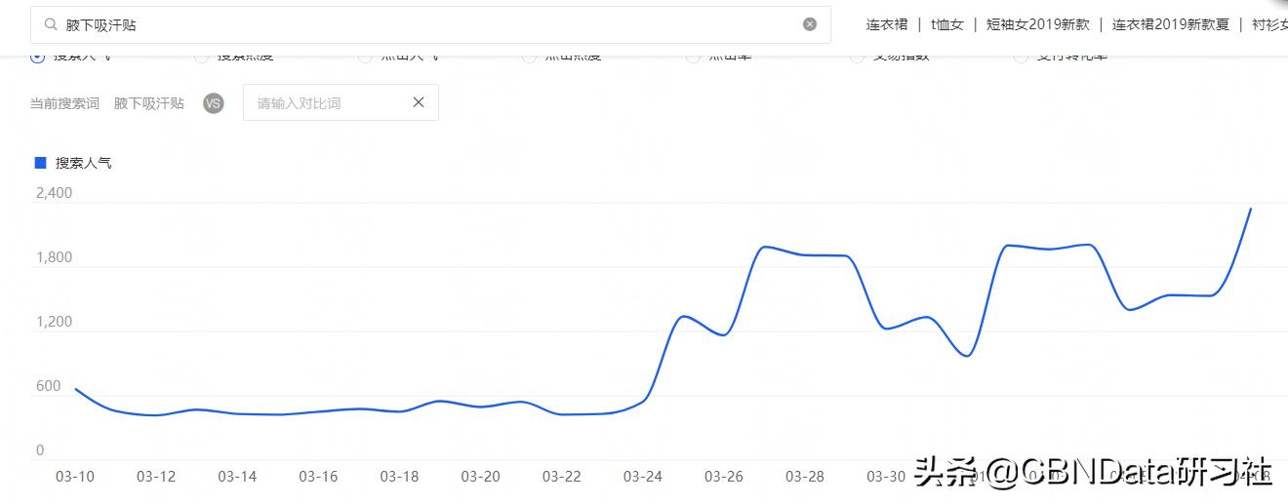The height and width of the screenshot is (504, 1288).
Task: Choose the 点击热度 metric option
Action: (x=530, y=57)
